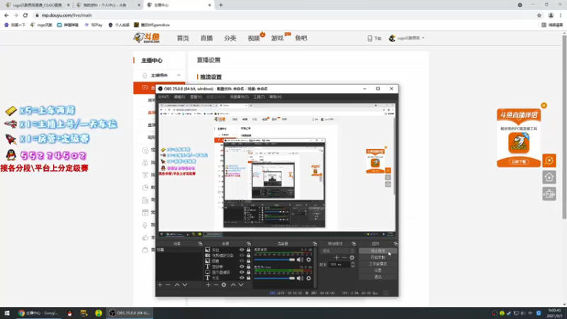Open 鱼吧 in Douyu top navigation
The height and width of the screenshot is (319, 567).
(301, 38)
